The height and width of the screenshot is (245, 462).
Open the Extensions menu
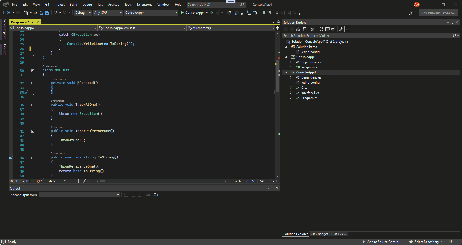pos(144,5)
